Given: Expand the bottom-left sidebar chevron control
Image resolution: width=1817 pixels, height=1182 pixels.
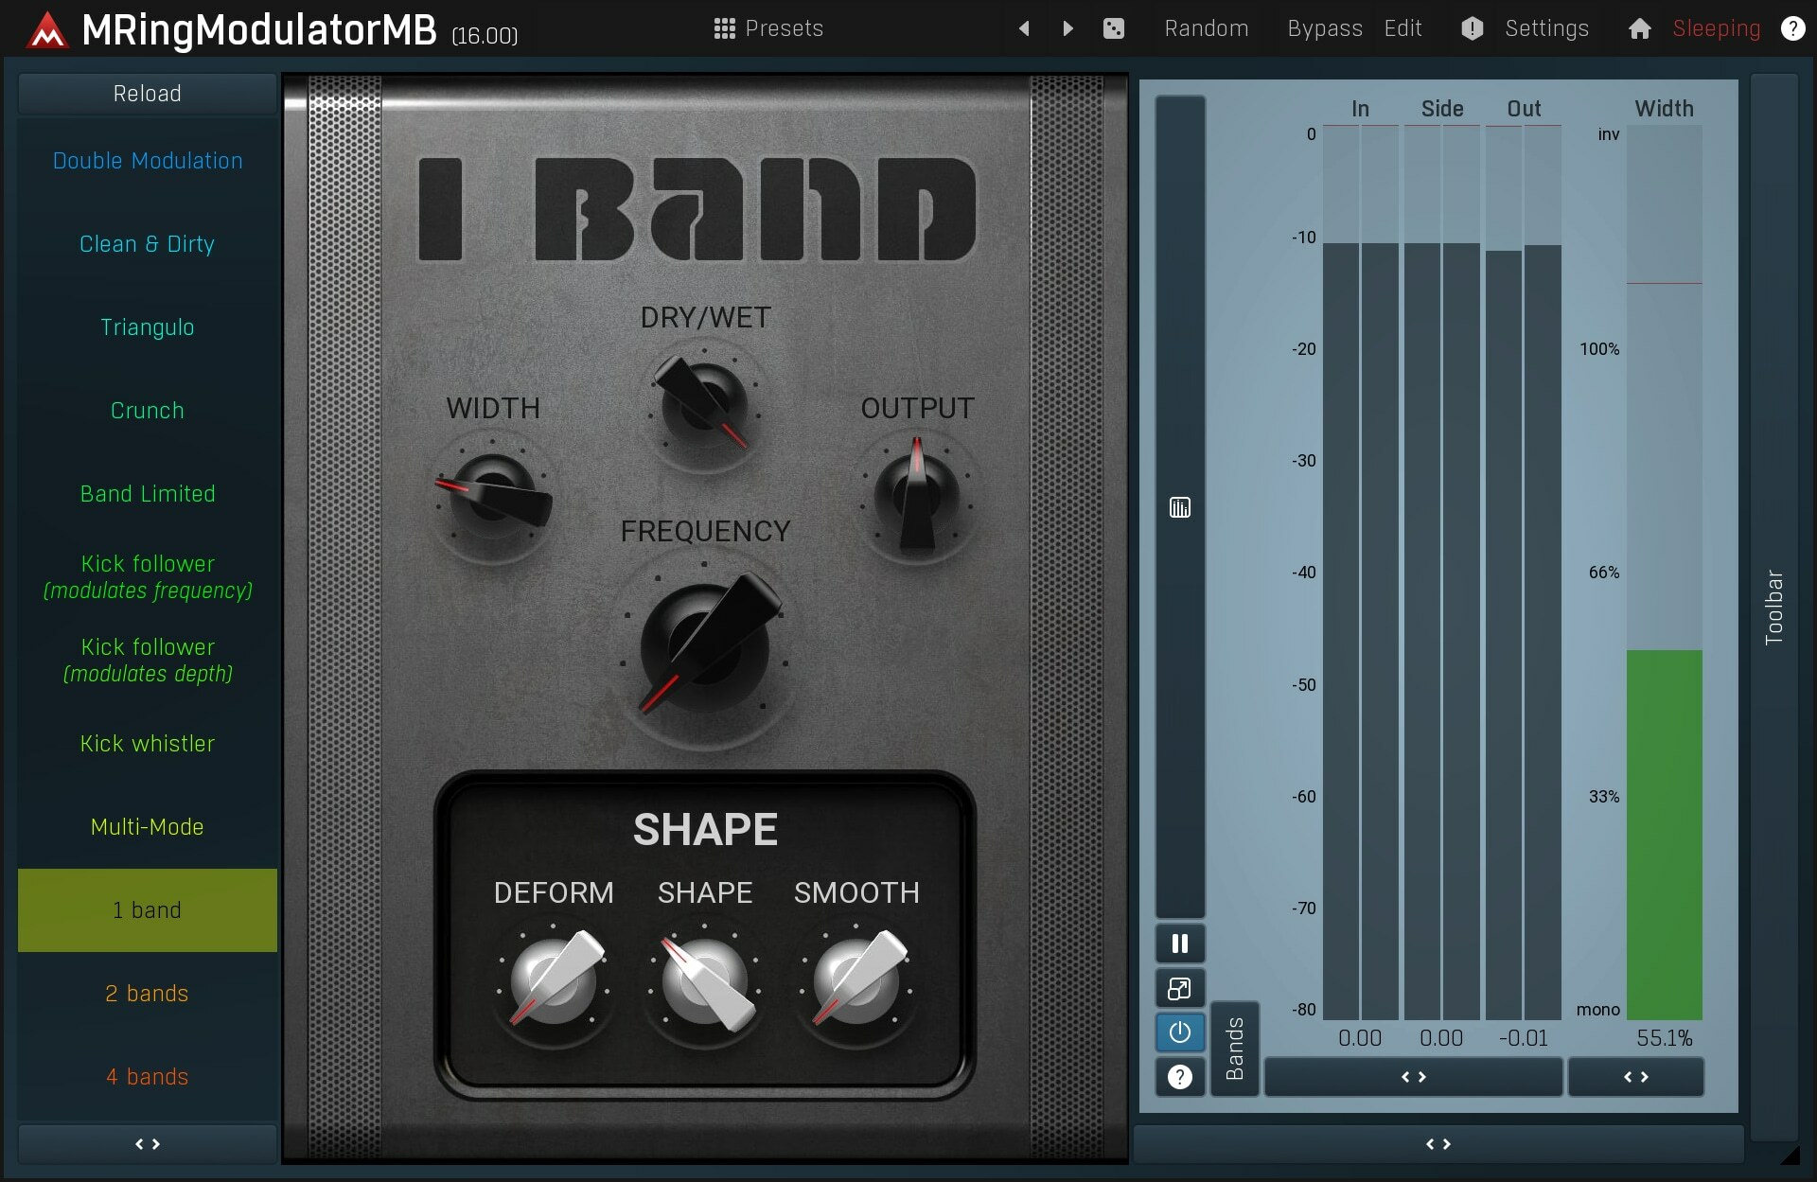Looking at the screenshot, I should (147, 1144).
